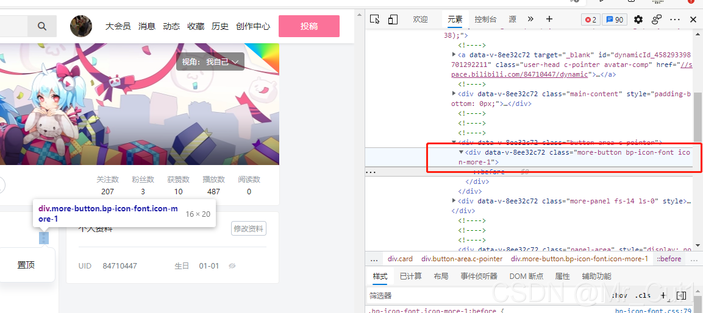Click the three-dot more button on the card
703x313 pixels.
43,238
